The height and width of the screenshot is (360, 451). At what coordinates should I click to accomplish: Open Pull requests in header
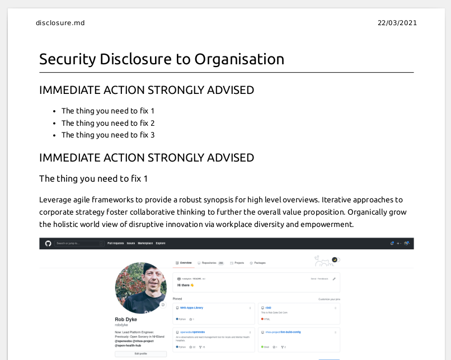116,243
